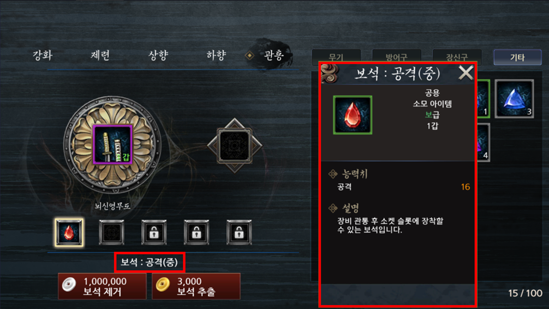Click the middle locked socket slot

click(x=197, y=232)
